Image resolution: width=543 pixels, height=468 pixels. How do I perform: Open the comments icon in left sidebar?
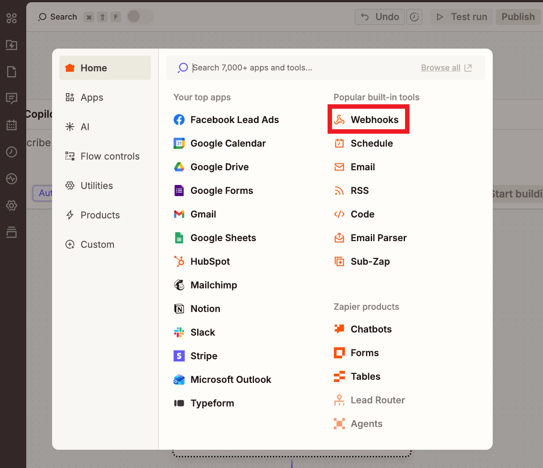click(12, 99)
